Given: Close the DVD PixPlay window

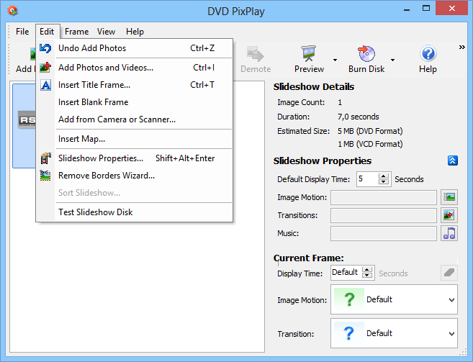Looking at the screenshot, I should [451, 9].
